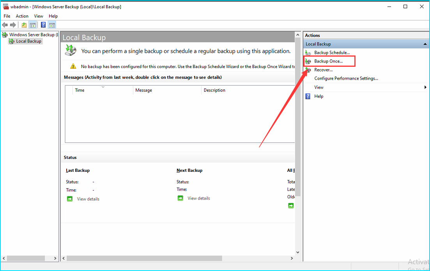Click center pane horizontal scrollbar left arrow
Screen dimensions: 430x271
[64, 258]
